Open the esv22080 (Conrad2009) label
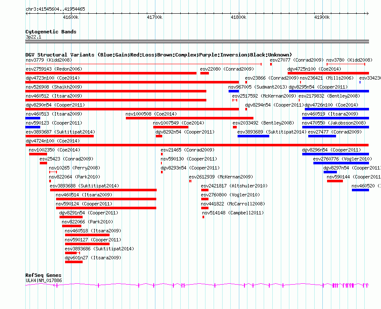381x309 pixels. pos(227,69)
